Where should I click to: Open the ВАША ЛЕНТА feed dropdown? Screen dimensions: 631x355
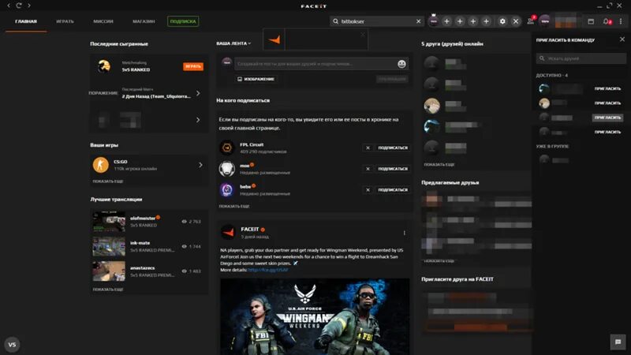[233, 43]
